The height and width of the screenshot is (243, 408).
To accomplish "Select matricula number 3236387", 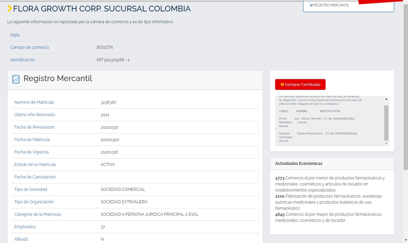I will pyautogui.click(x=108, y=102).
